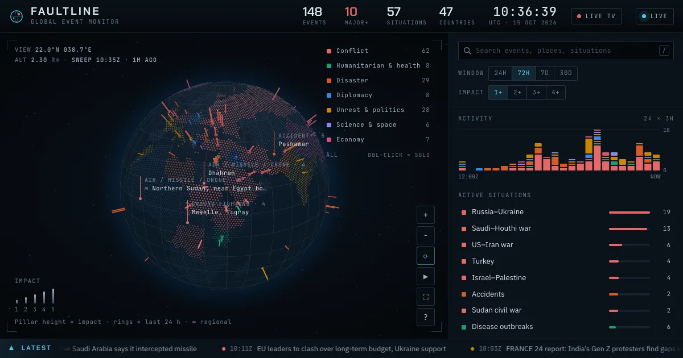Enter fullscreen with the expand icon
683x358 pixels.
coord(426,297)
